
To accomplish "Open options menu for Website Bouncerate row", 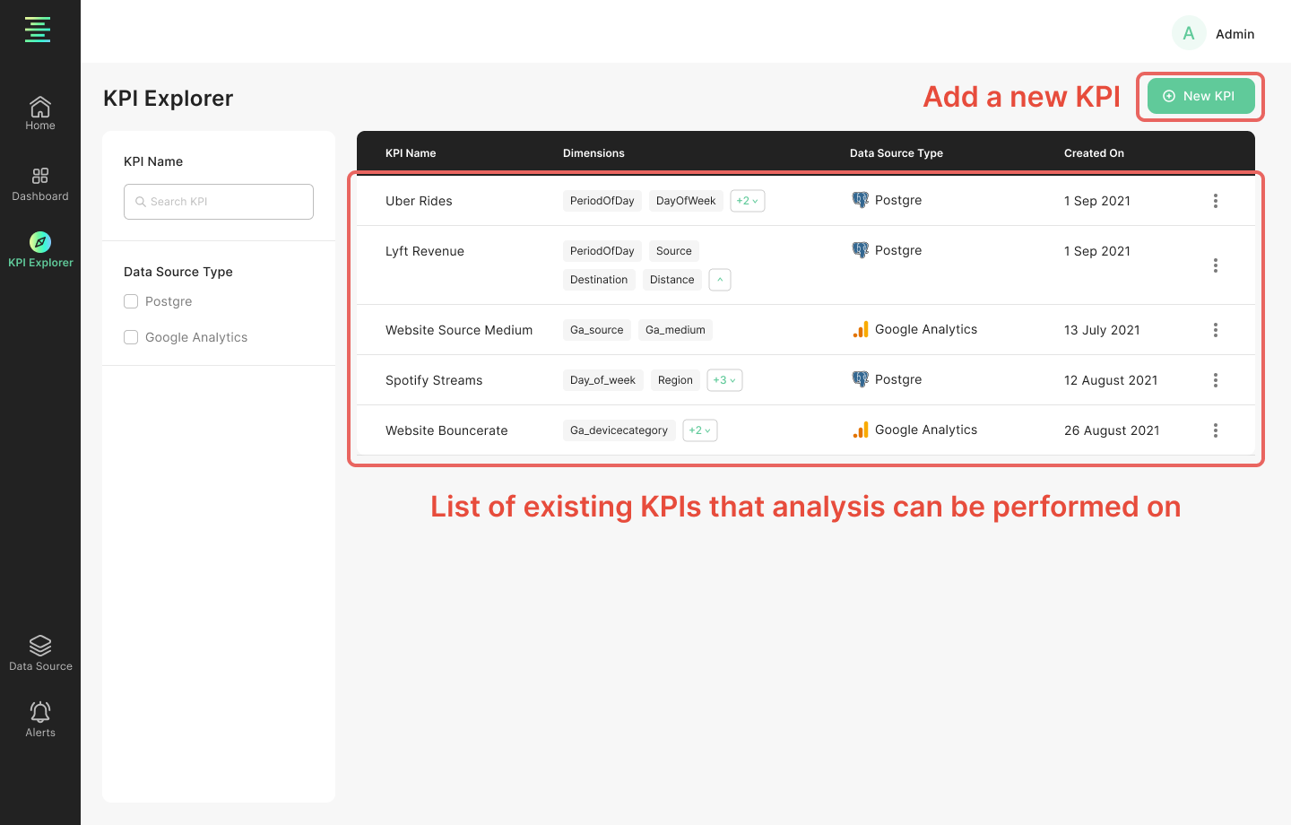I will [x=1216, y=430].
